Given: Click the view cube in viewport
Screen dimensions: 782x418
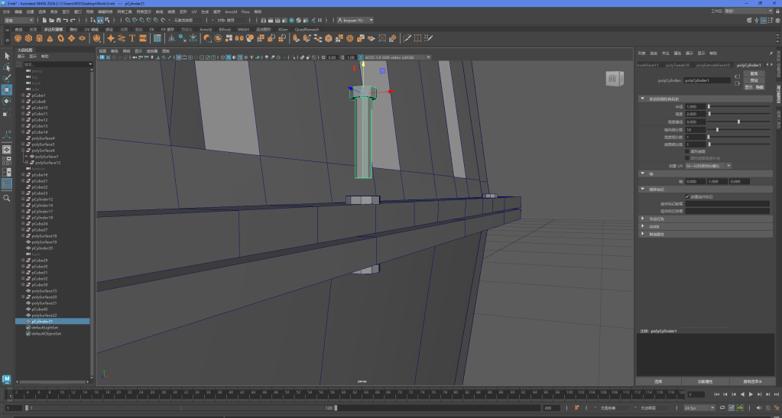Looking at the screenshot, I should point(613,79).
